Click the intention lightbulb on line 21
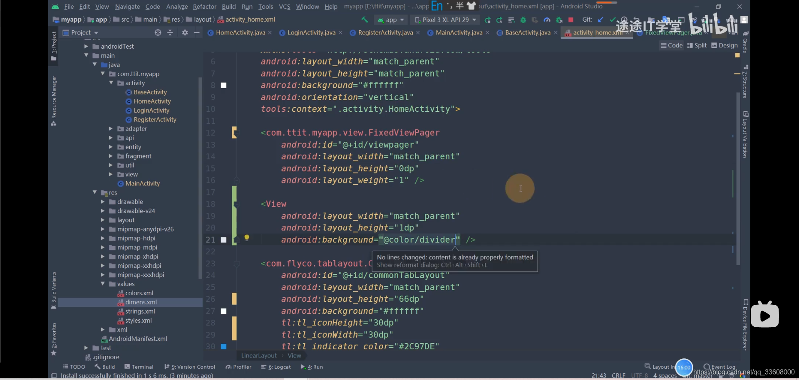 247,238
